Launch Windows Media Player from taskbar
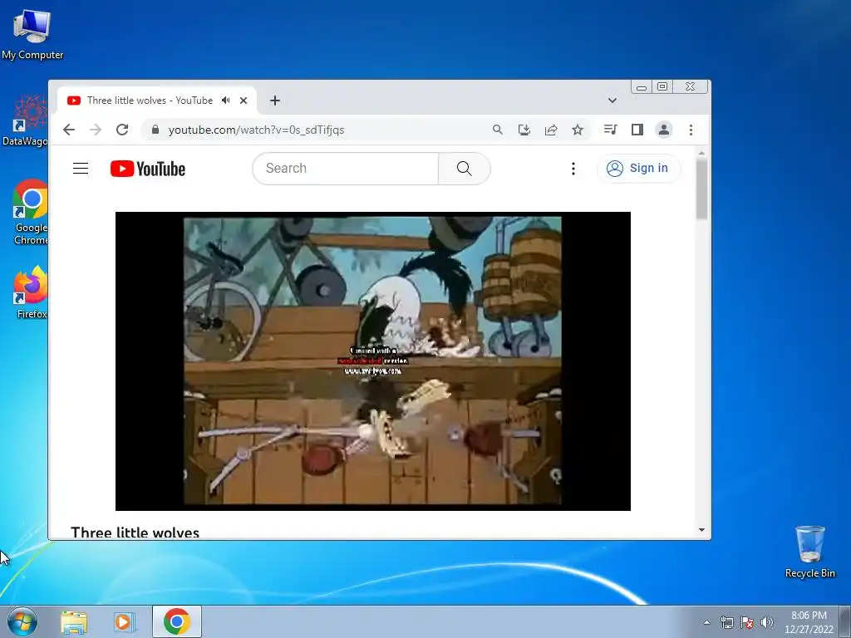The width and height of the screenshot is (851, 638). pos(125,621)
